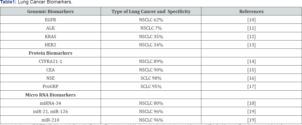
Task: Click citation [14] for CYFRA21-1
Action: [251, 62]
